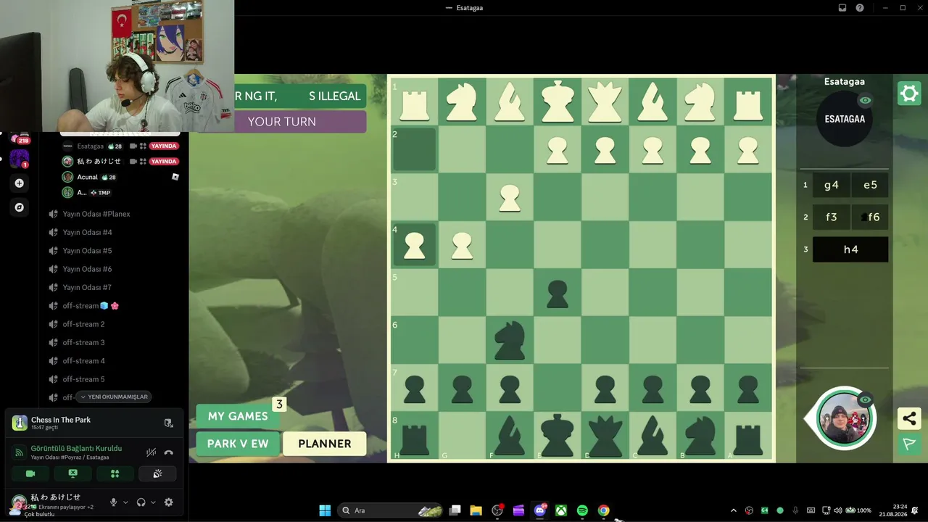Open File Explorer from the taskbar
This screenshot has height=522, width=928.
click(x=476, y=510)
